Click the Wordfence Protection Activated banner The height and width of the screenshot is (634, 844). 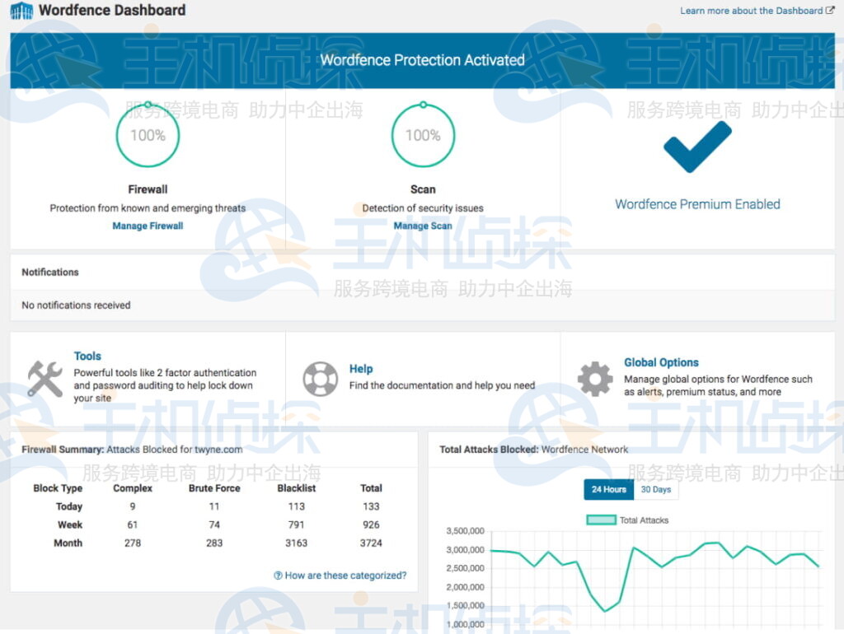pyautogui.click(x=422, y=60)
